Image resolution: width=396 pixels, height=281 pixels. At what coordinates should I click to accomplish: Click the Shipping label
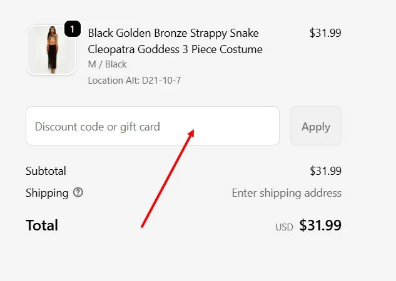pyautogui.click(x=47, y=193)
